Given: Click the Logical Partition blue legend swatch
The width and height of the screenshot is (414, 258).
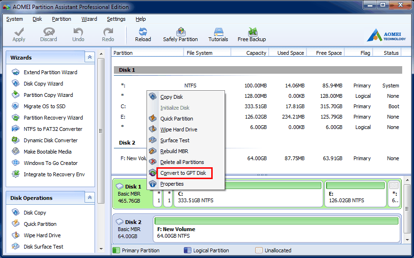Looking at the screenshot, I should (x=188, y=250).
